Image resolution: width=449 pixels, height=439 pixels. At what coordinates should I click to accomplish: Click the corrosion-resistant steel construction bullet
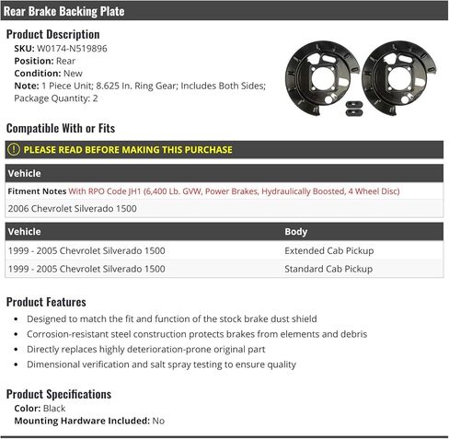tap(197, 334)
